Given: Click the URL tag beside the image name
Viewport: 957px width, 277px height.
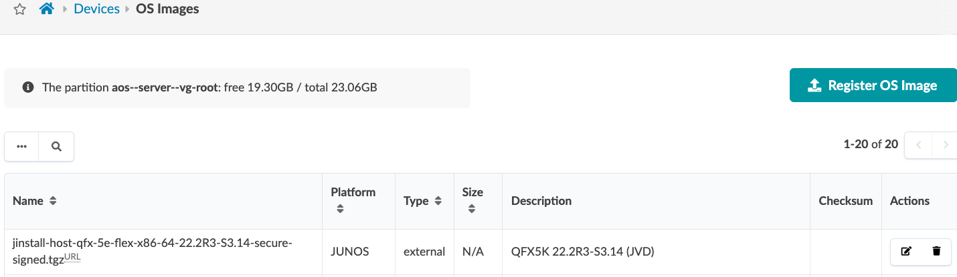Looking at the screenshot, I should point(73,258).
